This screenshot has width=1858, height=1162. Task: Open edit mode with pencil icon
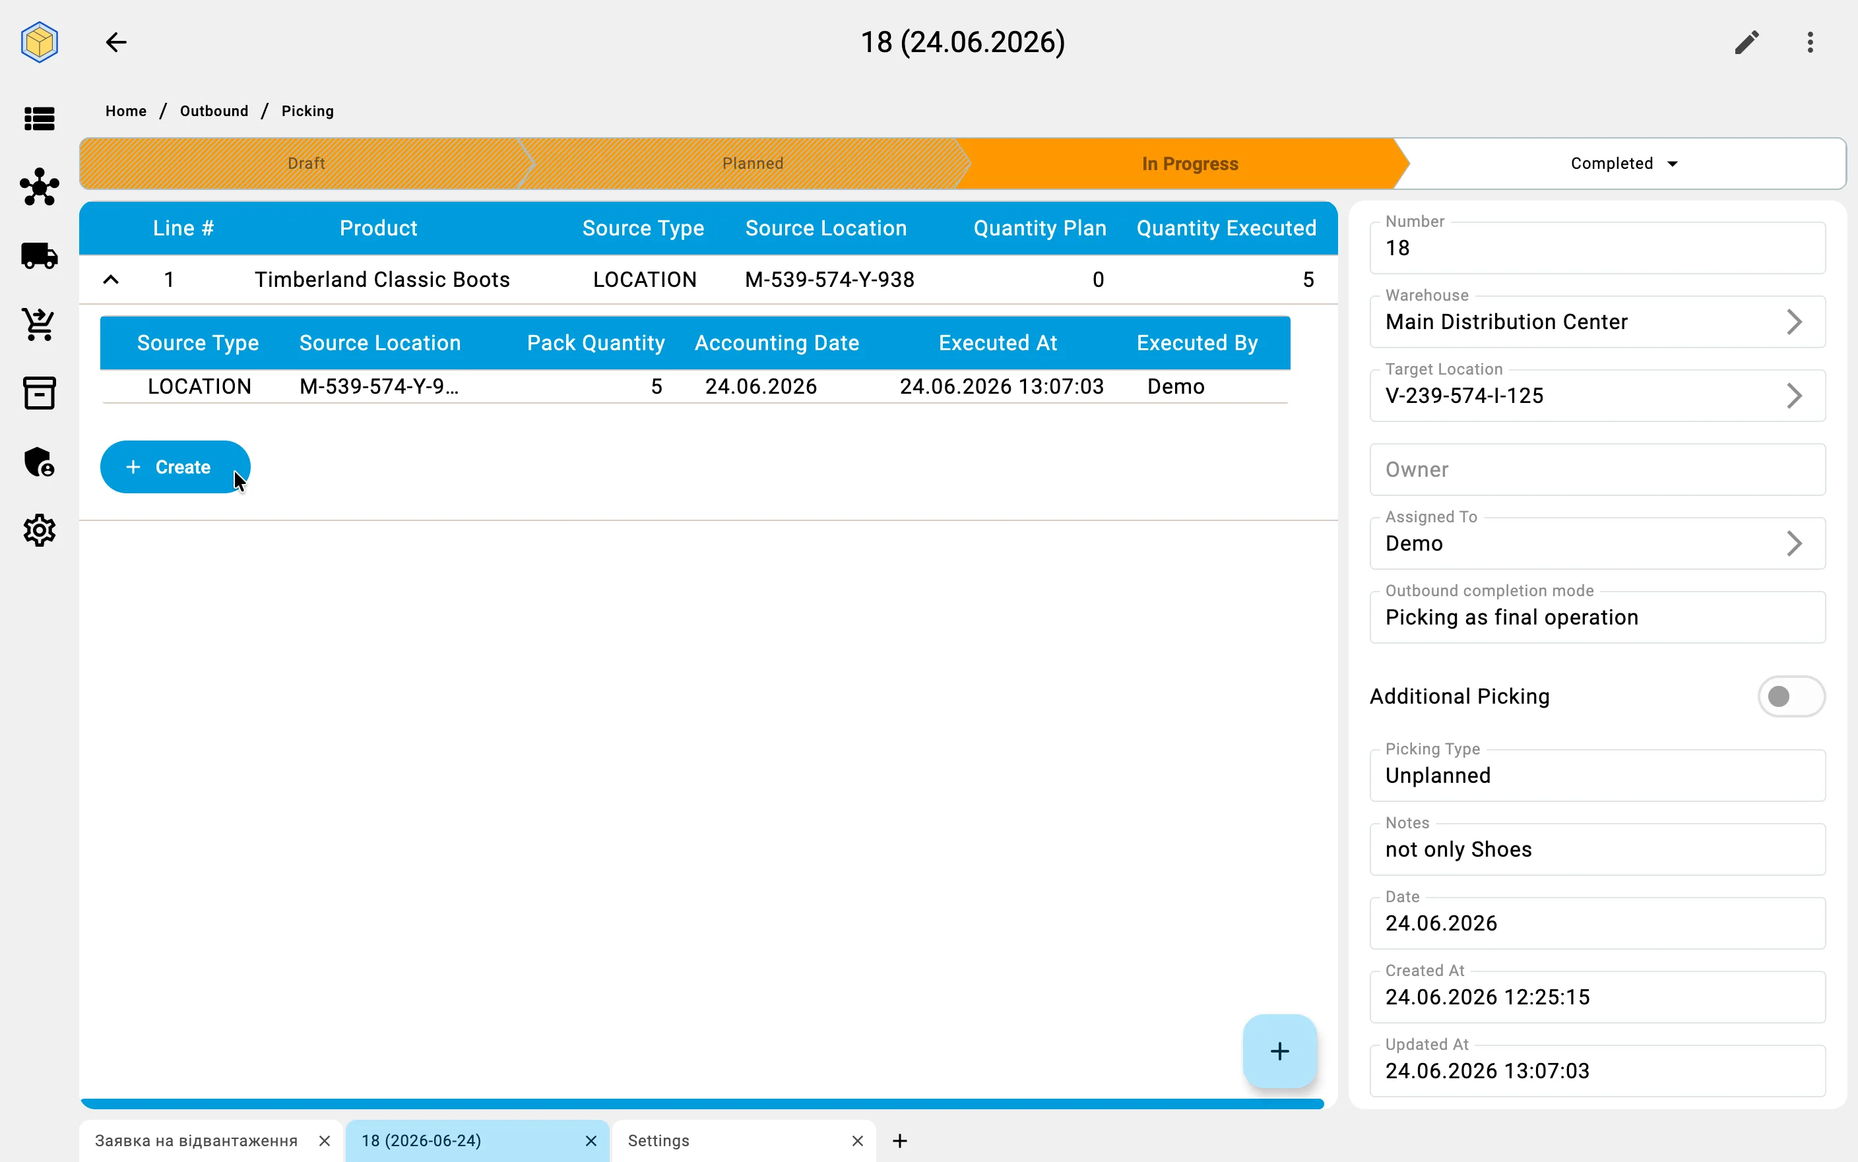click(x=1746, y=42)
